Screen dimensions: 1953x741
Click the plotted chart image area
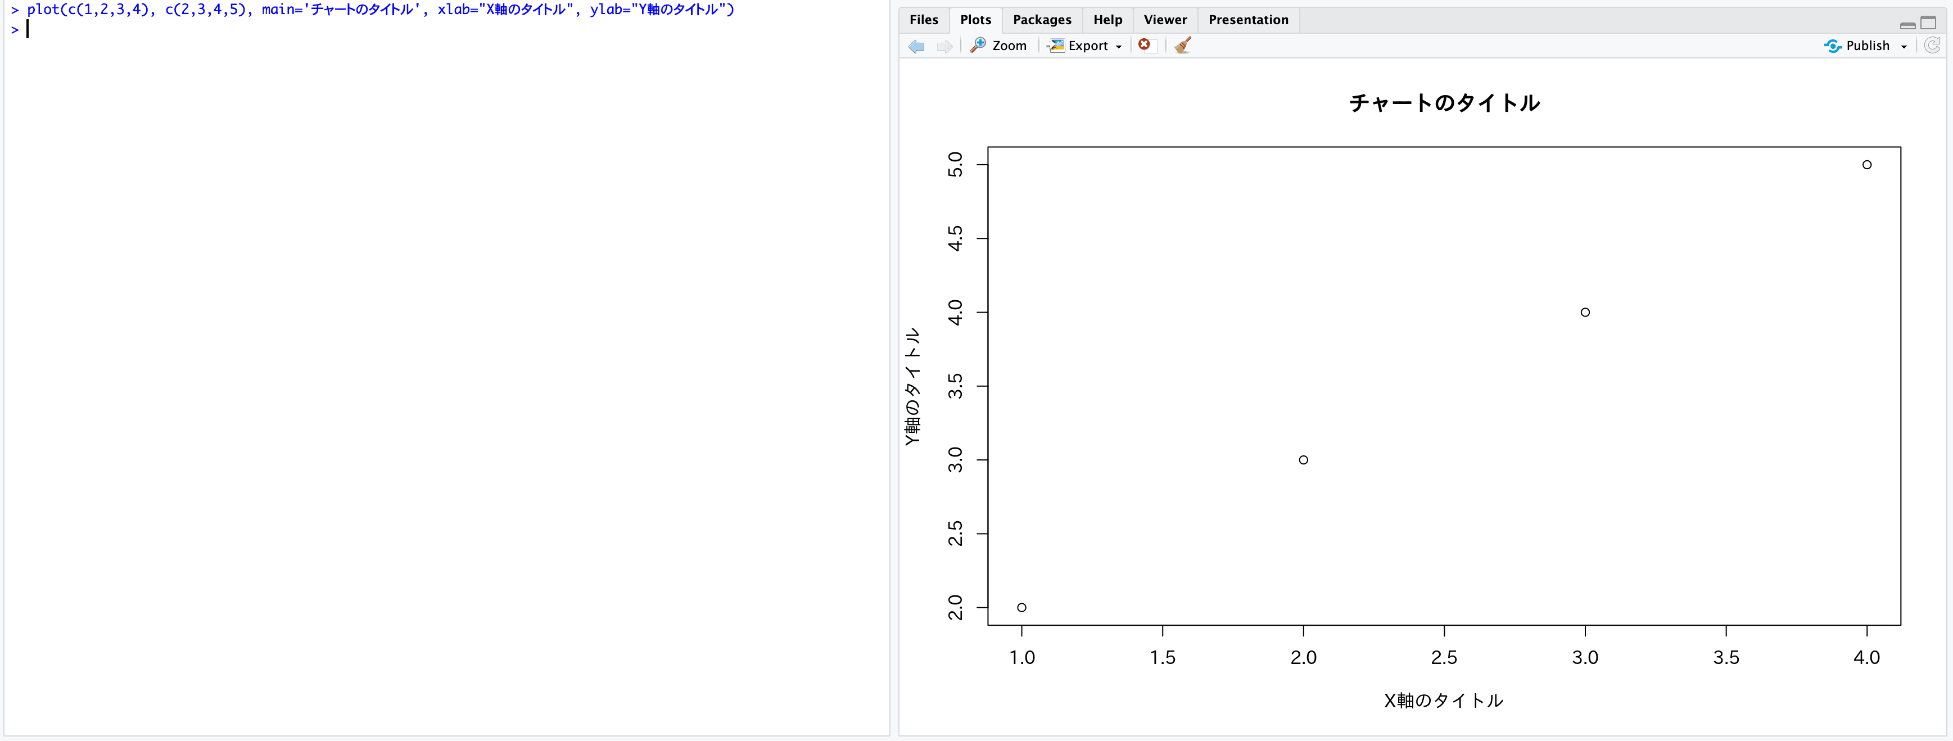click(1444, 385)
